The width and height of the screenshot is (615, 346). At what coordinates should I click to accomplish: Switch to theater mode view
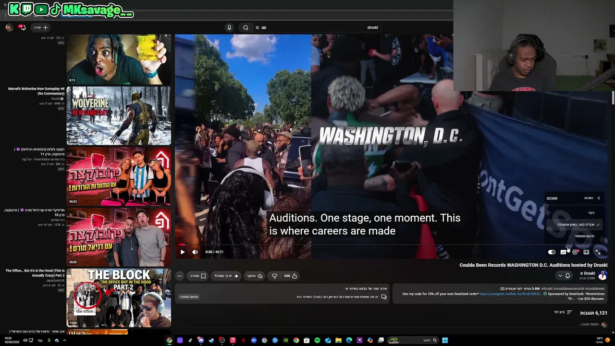[586, 252]
